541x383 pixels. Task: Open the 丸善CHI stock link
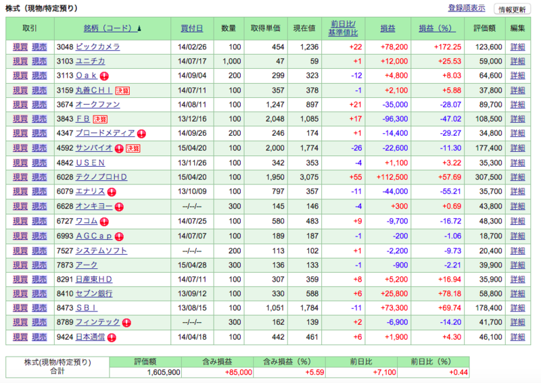[94, 91]
